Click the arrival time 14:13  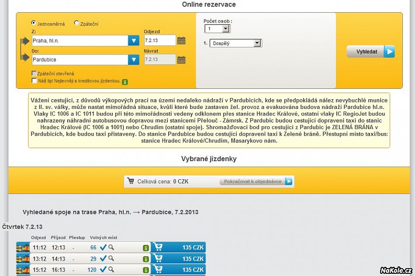tap(58, 259)
